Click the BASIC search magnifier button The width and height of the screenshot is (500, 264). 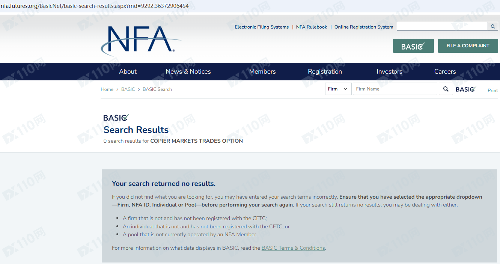446,89
